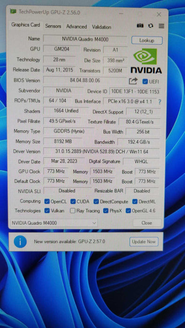
Task: Click the Memory Size field 8192 MB
Action: 63,142
